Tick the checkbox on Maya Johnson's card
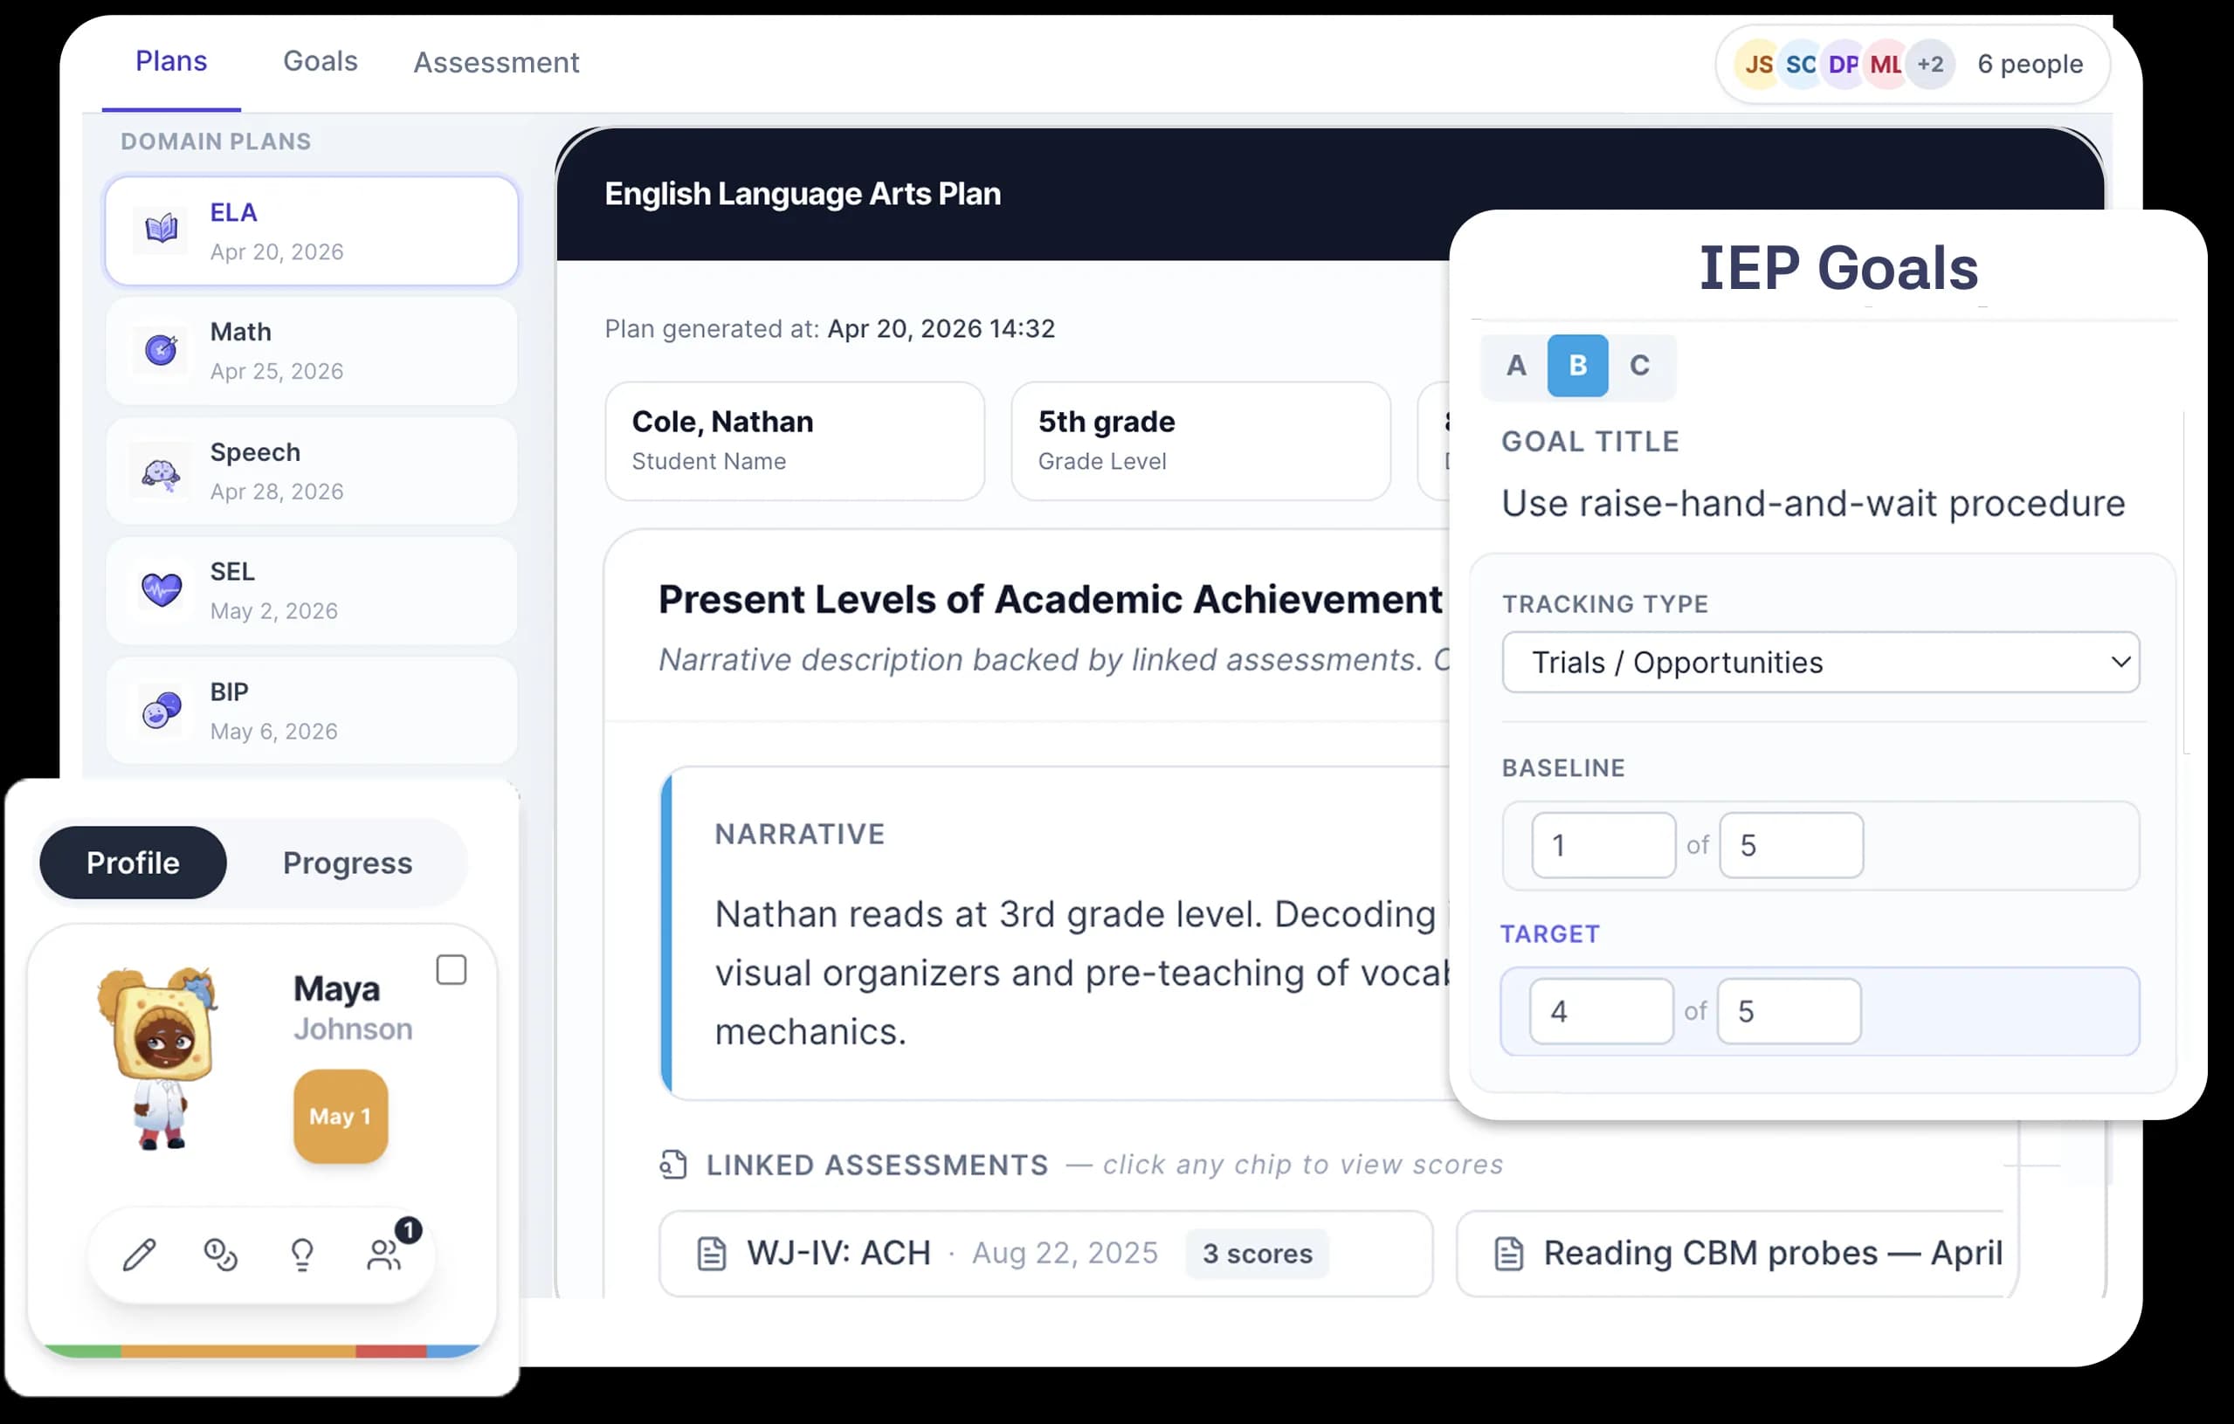This screenshot has height=1424, width=2234. click(x=451, y=969)
